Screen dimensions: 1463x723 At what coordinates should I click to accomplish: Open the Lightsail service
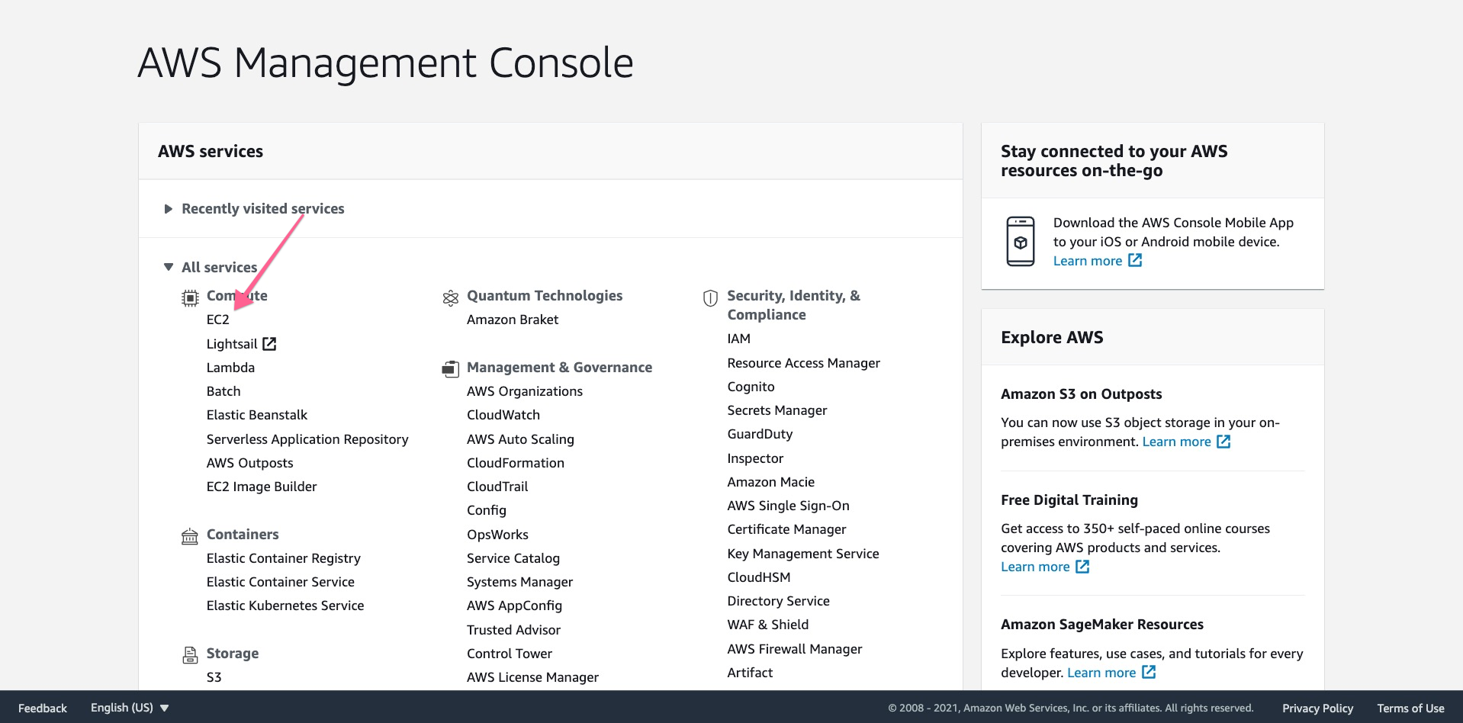[x=232, y=344]
